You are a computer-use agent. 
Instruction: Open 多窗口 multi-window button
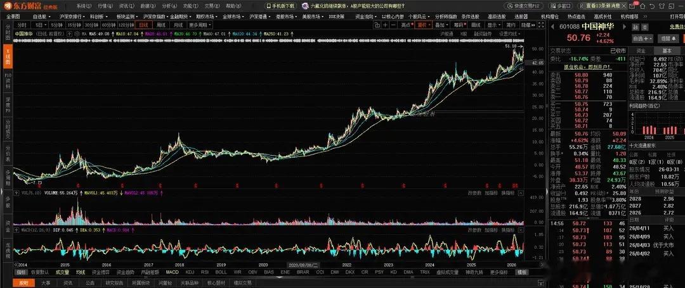(560, 6)
